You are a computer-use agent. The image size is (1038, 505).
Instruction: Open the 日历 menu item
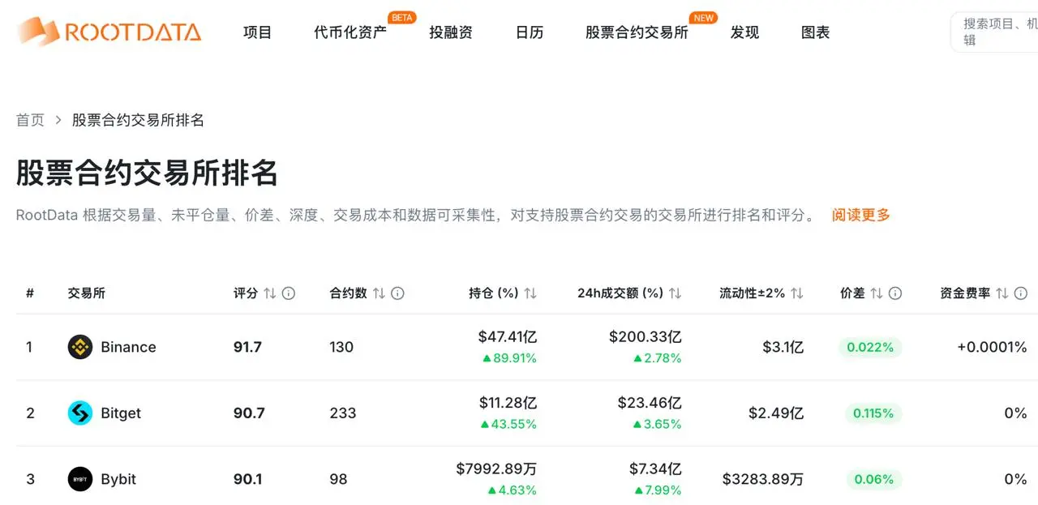pyautogui.click(x=530, y=32)
